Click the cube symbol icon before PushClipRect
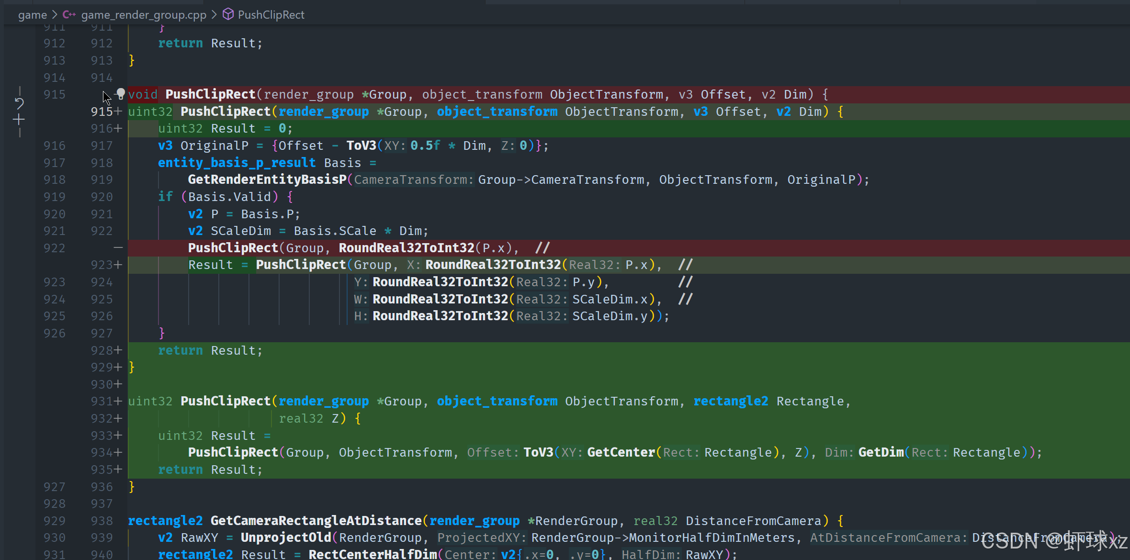Screen dimensions: 1130x560 pos(228,14)
